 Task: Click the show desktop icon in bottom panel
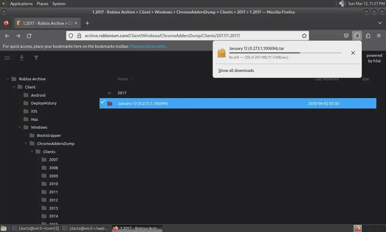click(x=3, y=229)
